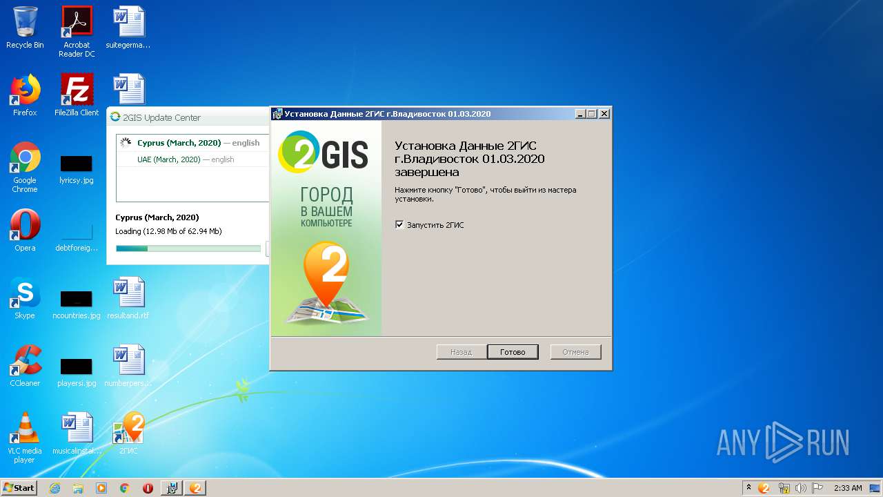Close the Установка Данные 2ГИС window
This screenshot has width=883, height=497.
(604, 114)
